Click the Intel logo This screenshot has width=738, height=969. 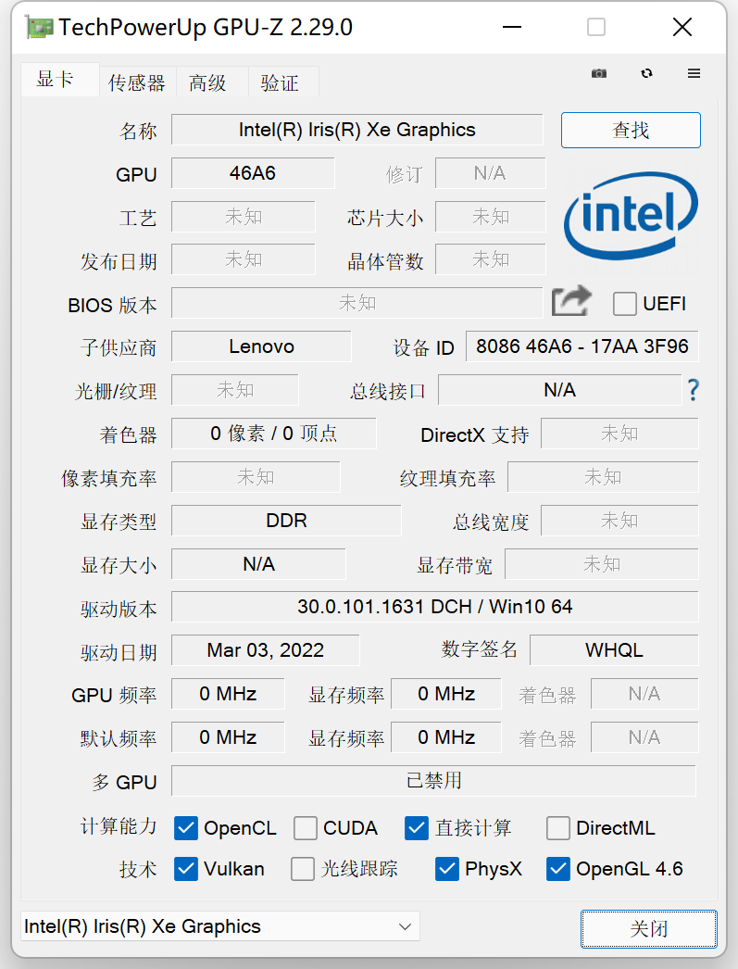(x=631, y=215)
